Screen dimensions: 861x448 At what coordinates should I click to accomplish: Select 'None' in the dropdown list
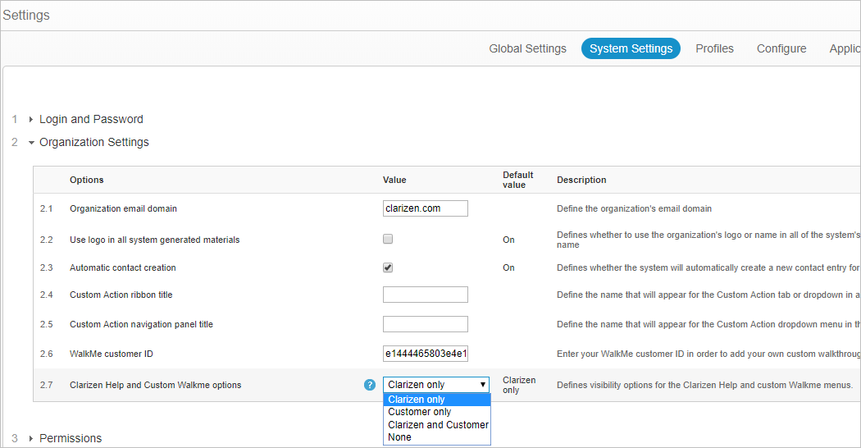(x=400, y=437)
